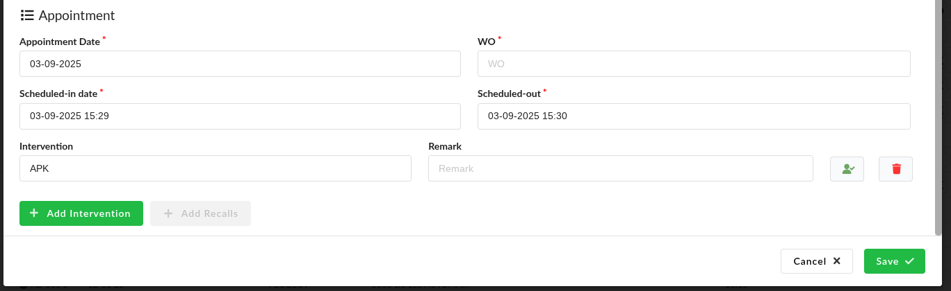Open the Scheduled-in date field 03-09-2025 15:29
This screenshot has width=951, height=291.
click(x=240, y=116)
